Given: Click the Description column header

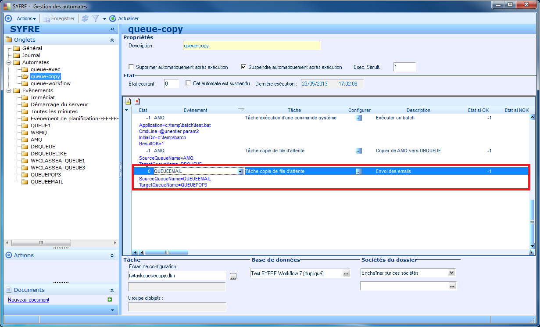Looking at the screenshot, I should click(418, 110).
